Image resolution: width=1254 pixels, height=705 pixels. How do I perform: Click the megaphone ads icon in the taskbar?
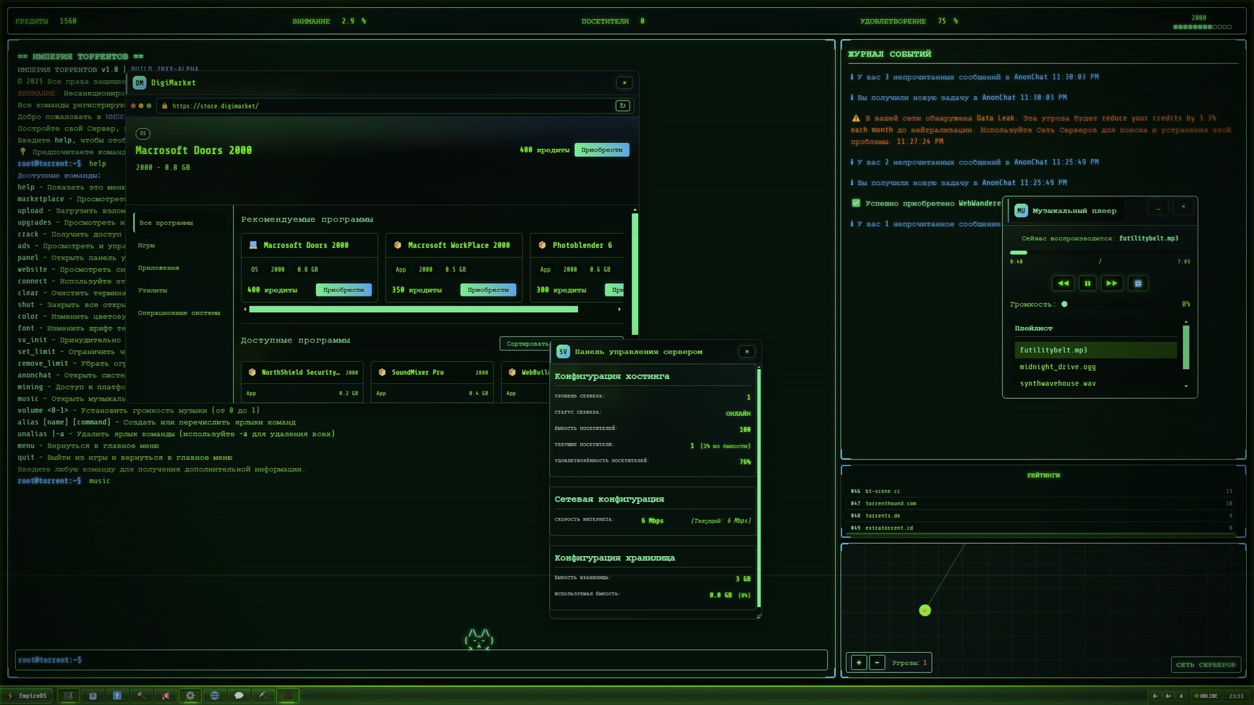pyautogui.click(x=166, y=696)
